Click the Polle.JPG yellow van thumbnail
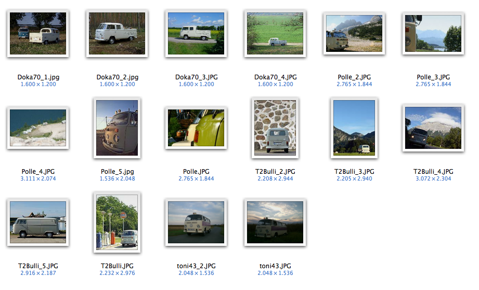Viewport: 479px width, 290px height. tap(196, 128)
